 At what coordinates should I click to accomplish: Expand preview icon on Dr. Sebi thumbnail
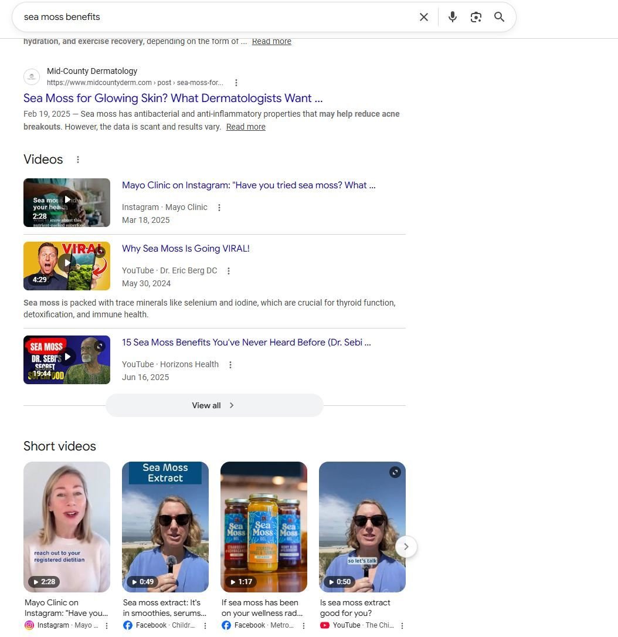click(x=100, y=345)
